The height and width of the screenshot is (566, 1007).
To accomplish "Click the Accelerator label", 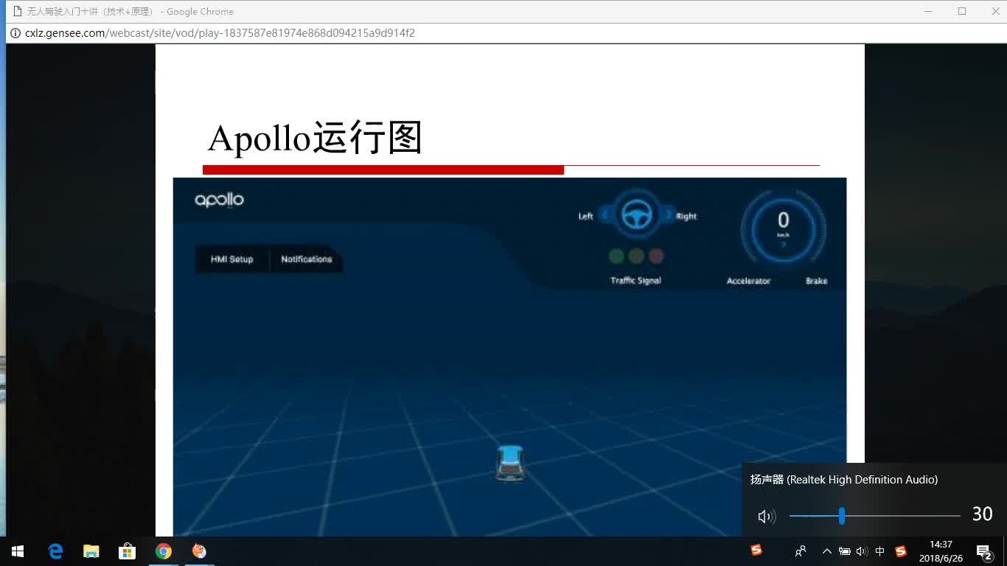I will (x=748, y=281).
